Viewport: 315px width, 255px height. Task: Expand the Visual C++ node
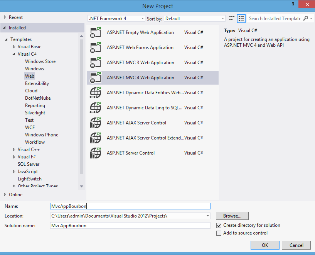[14, 150]
